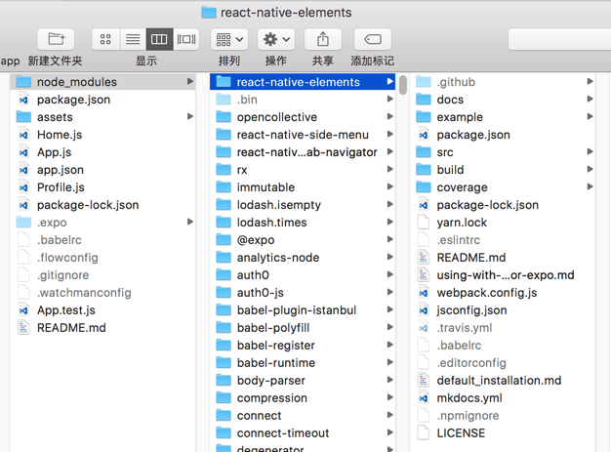Click the node_modules folder icon

pos(23,82)
